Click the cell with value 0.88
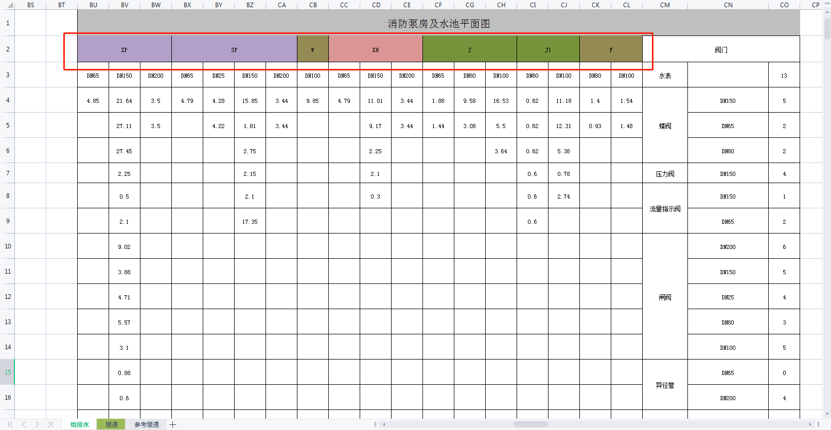The height and width of the screenshot is (430, 831). [125, 372]
